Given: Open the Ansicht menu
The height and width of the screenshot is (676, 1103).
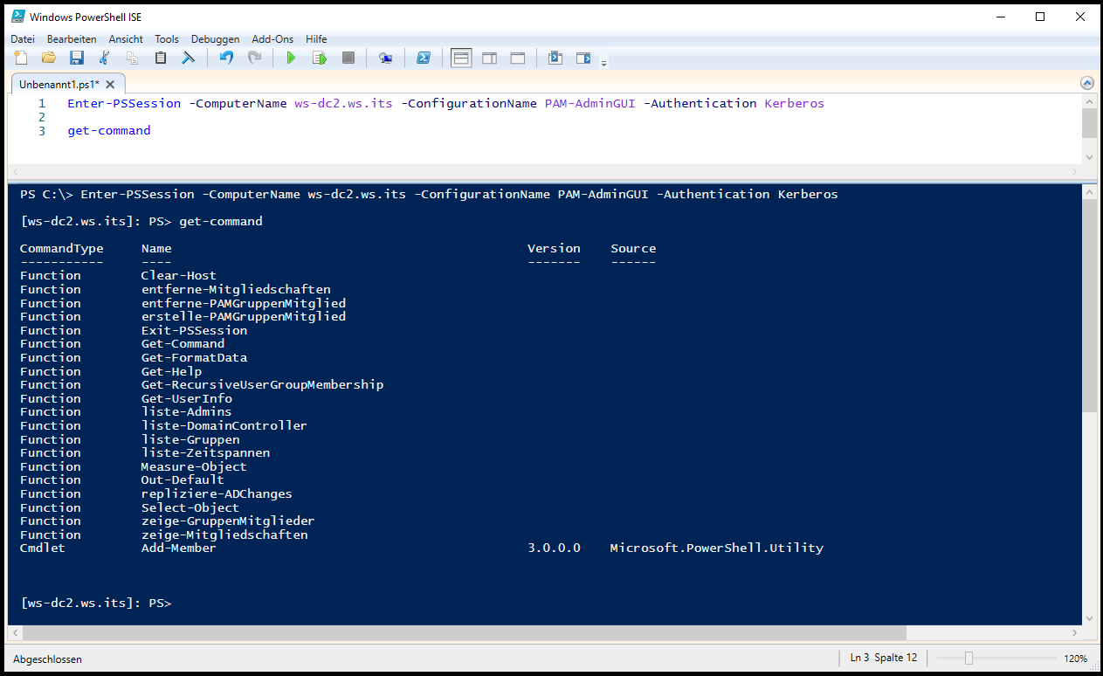Looking at the screenshot, I should pos(126,39).
